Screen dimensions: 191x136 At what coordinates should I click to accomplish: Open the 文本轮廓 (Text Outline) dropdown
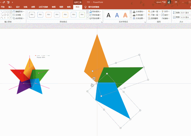pyautogui.click(x=138, y=15)
